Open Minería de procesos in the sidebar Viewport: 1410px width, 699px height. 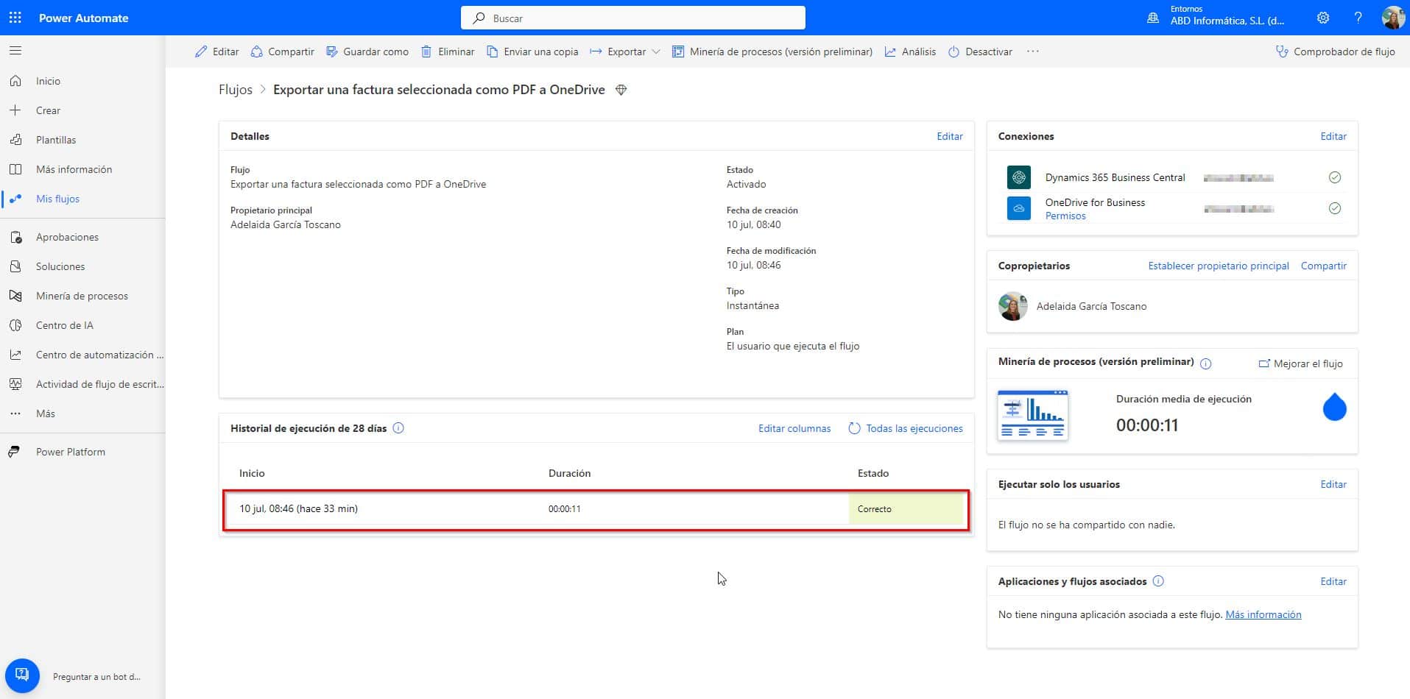click(82, 296)
